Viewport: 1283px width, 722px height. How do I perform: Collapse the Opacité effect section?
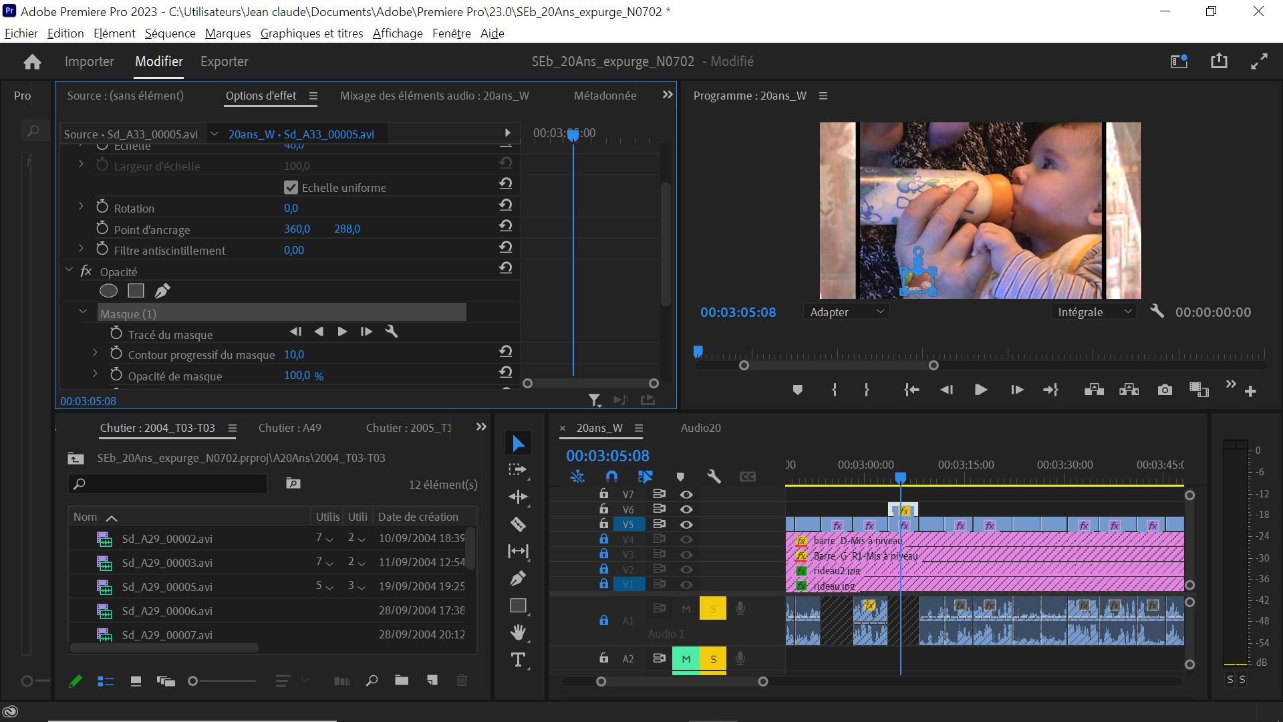tap(69, 270)
